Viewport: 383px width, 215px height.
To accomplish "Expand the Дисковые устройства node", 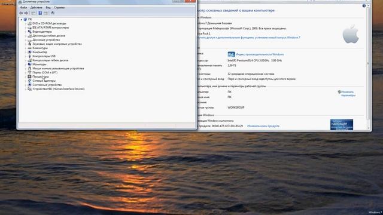I will tap(25, 40).
